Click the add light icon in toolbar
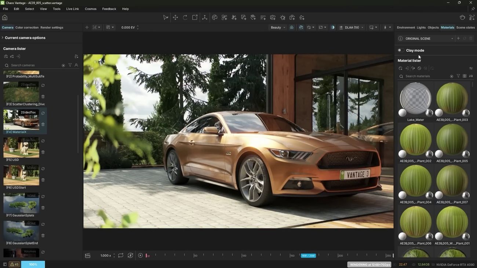 [283, 18]
